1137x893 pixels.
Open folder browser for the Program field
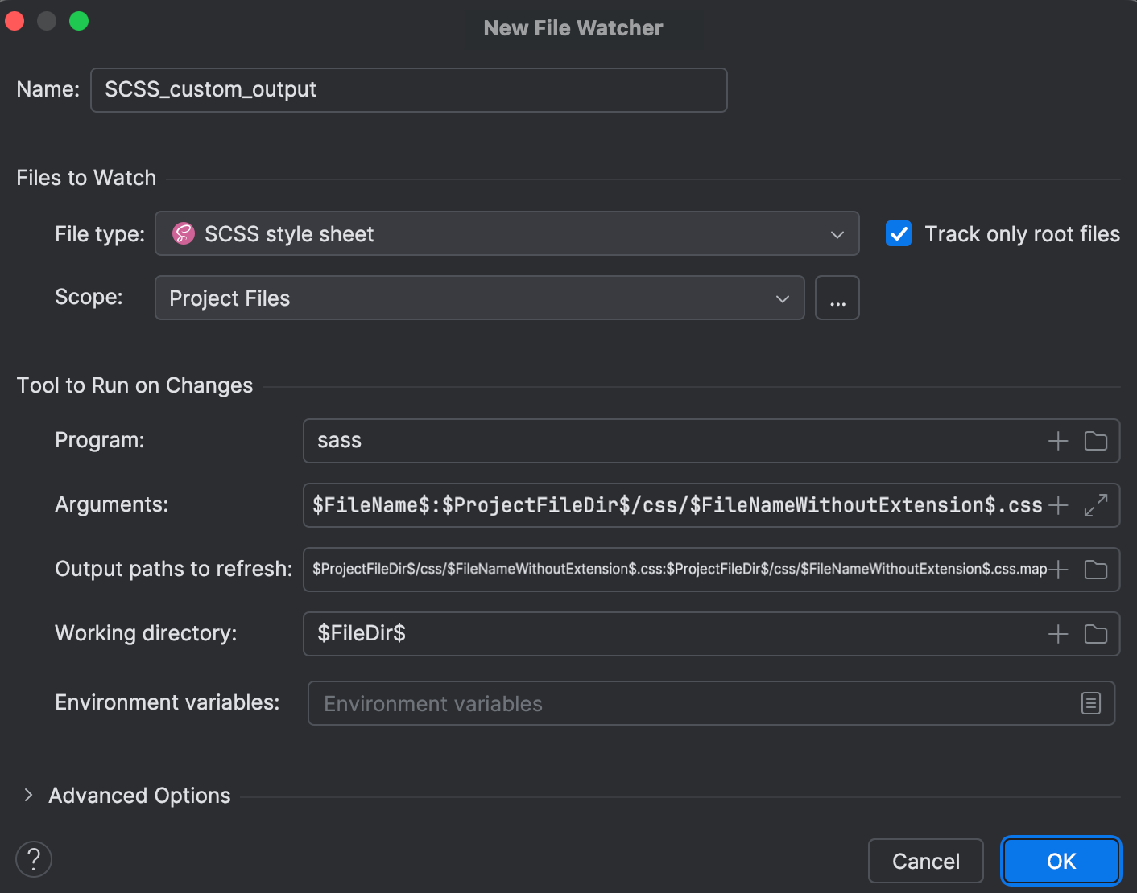click(1095, 441)
